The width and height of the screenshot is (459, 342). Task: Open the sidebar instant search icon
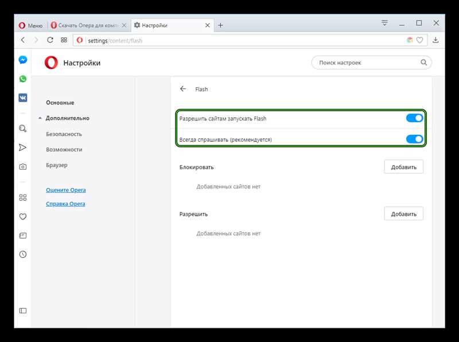[x=23, y=129]
